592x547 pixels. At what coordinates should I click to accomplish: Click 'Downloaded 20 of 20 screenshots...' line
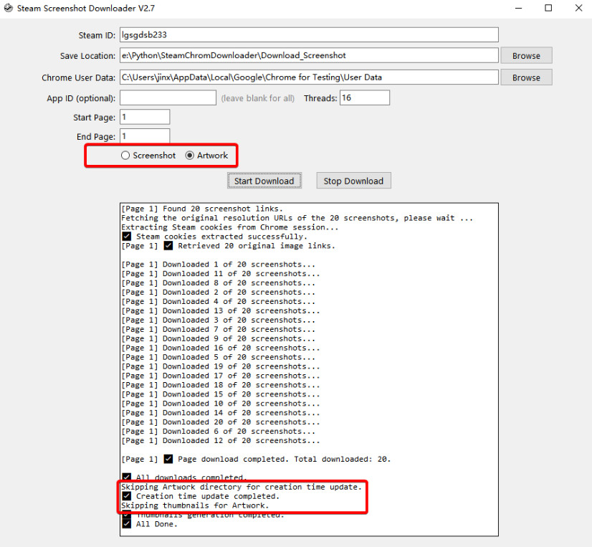(x=221, y=422)
